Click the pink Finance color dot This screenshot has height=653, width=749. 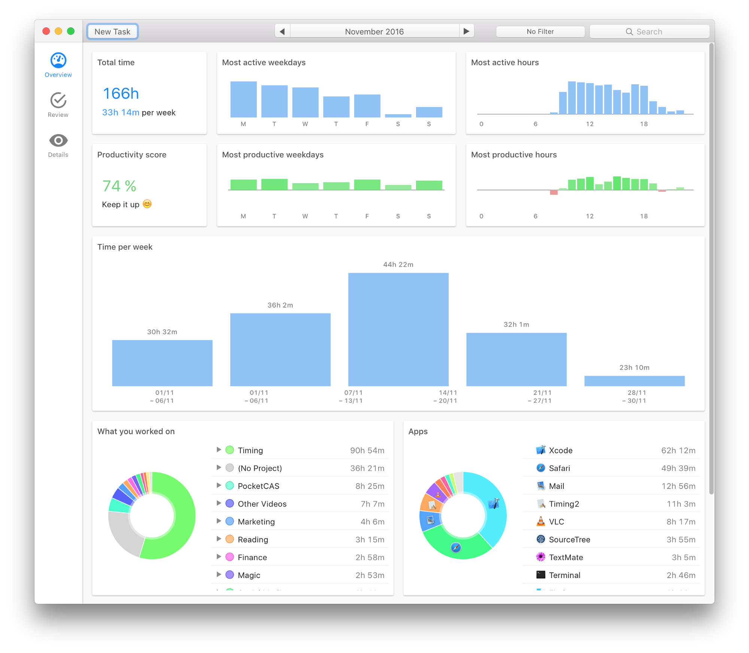[x=230, y=557]
